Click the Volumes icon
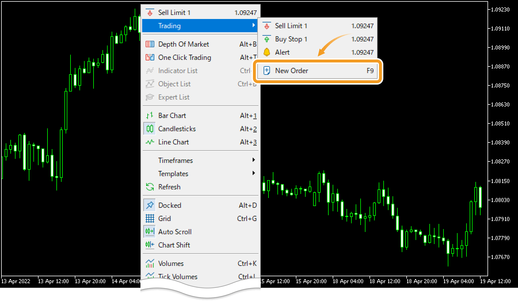The width and height of the screenshot is (518, 301). 150,263
